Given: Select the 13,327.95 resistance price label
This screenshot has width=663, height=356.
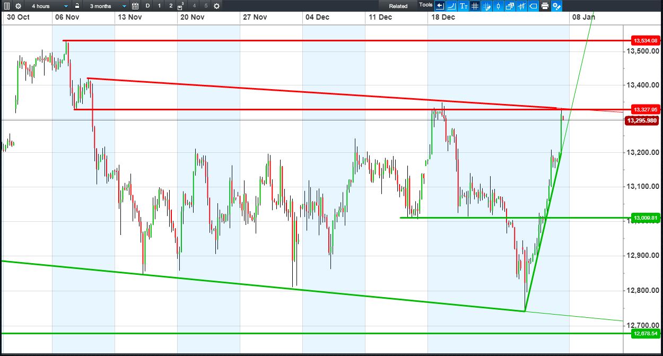Looking at the screenshot, I should coord(646,109).
